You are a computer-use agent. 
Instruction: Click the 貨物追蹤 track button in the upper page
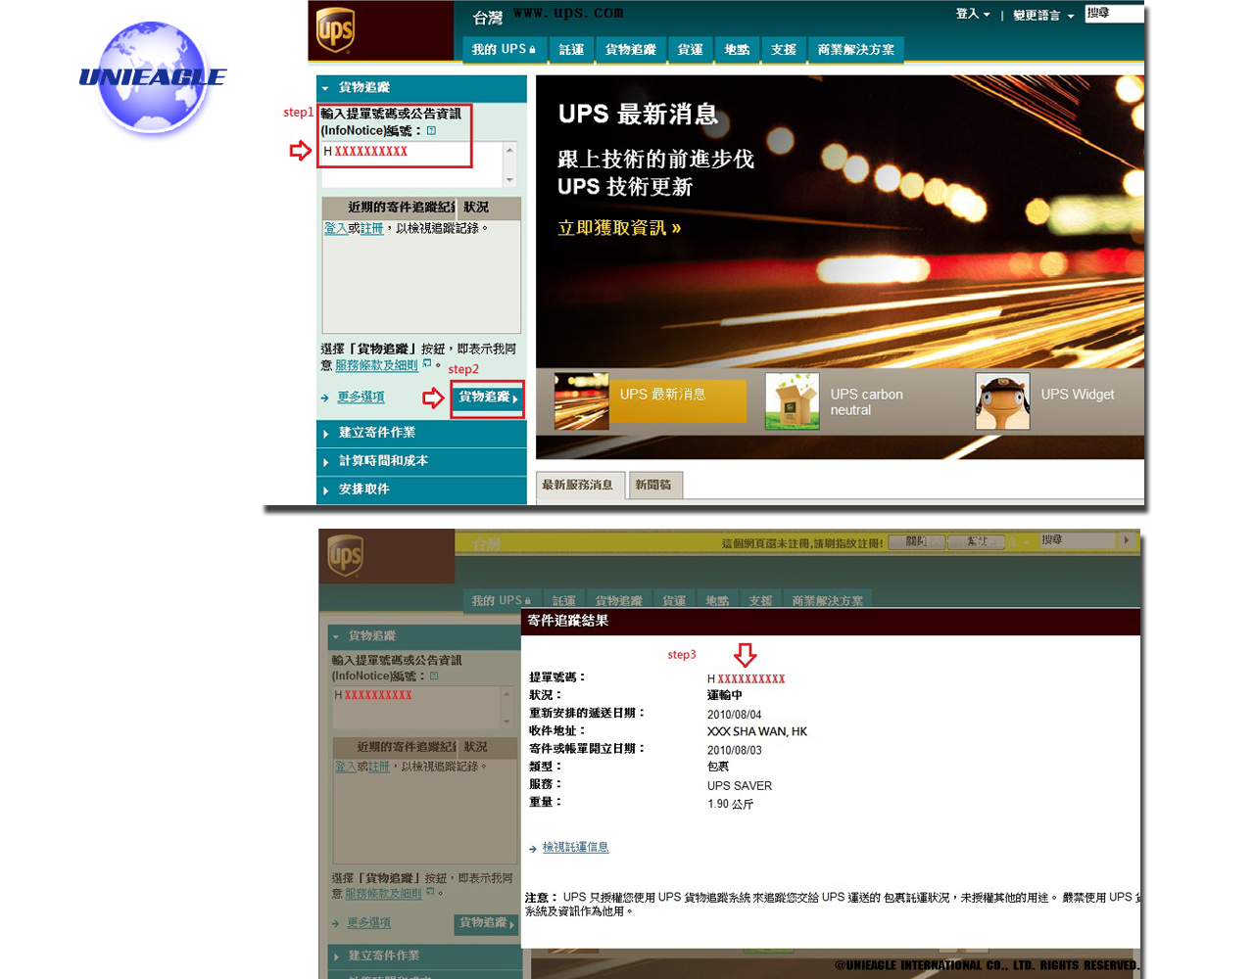pos(487,397)
